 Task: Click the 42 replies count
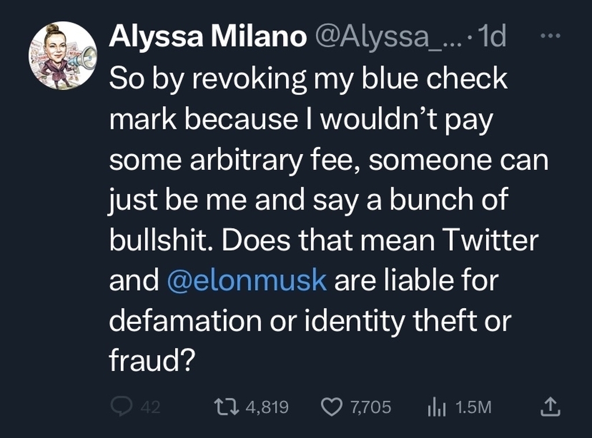point(151,407)
